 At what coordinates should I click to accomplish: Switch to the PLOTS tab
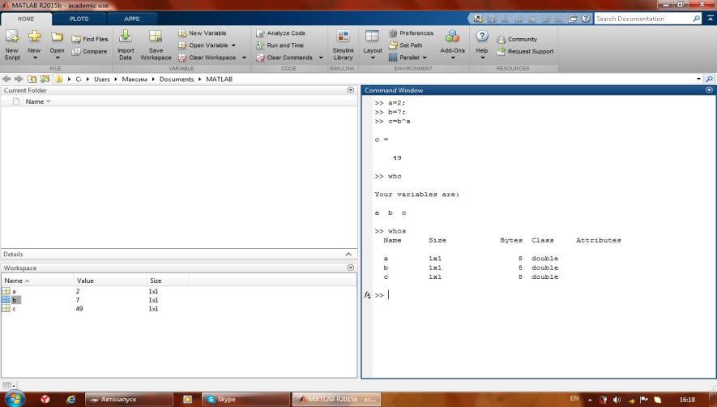(x=79, y=19)
